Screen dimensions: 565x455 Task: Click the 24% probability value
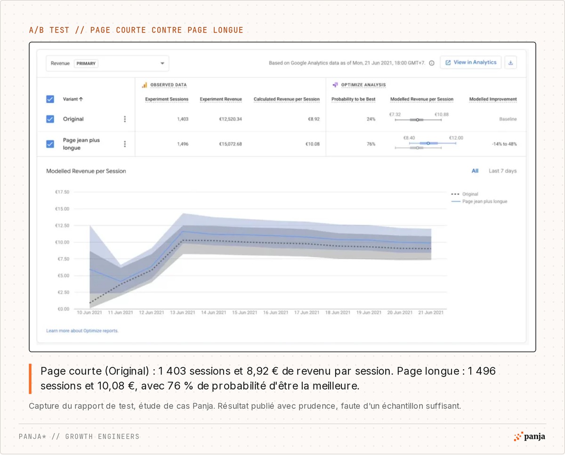(371, 119)
